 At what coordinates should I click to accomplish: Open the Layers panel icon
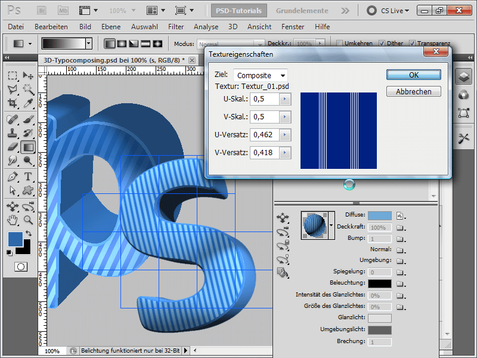(463, 76)
